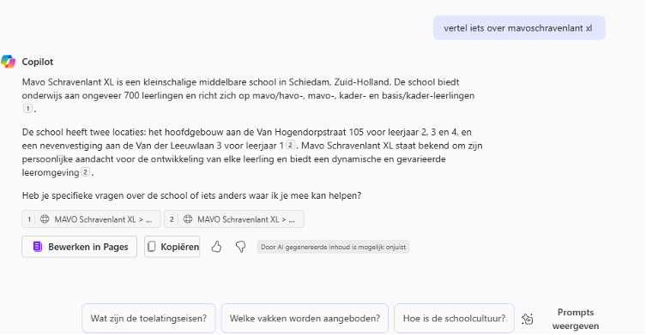Select suggestion Welke vakken worden aangeboden?
The height and width of the screenshot is (335, 646).
tap(305, 318)
